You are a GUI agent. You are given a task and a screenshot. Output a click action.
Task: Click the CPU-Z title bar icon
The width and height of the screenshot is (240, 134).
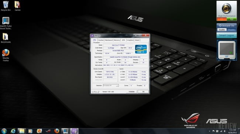point(92,36)
